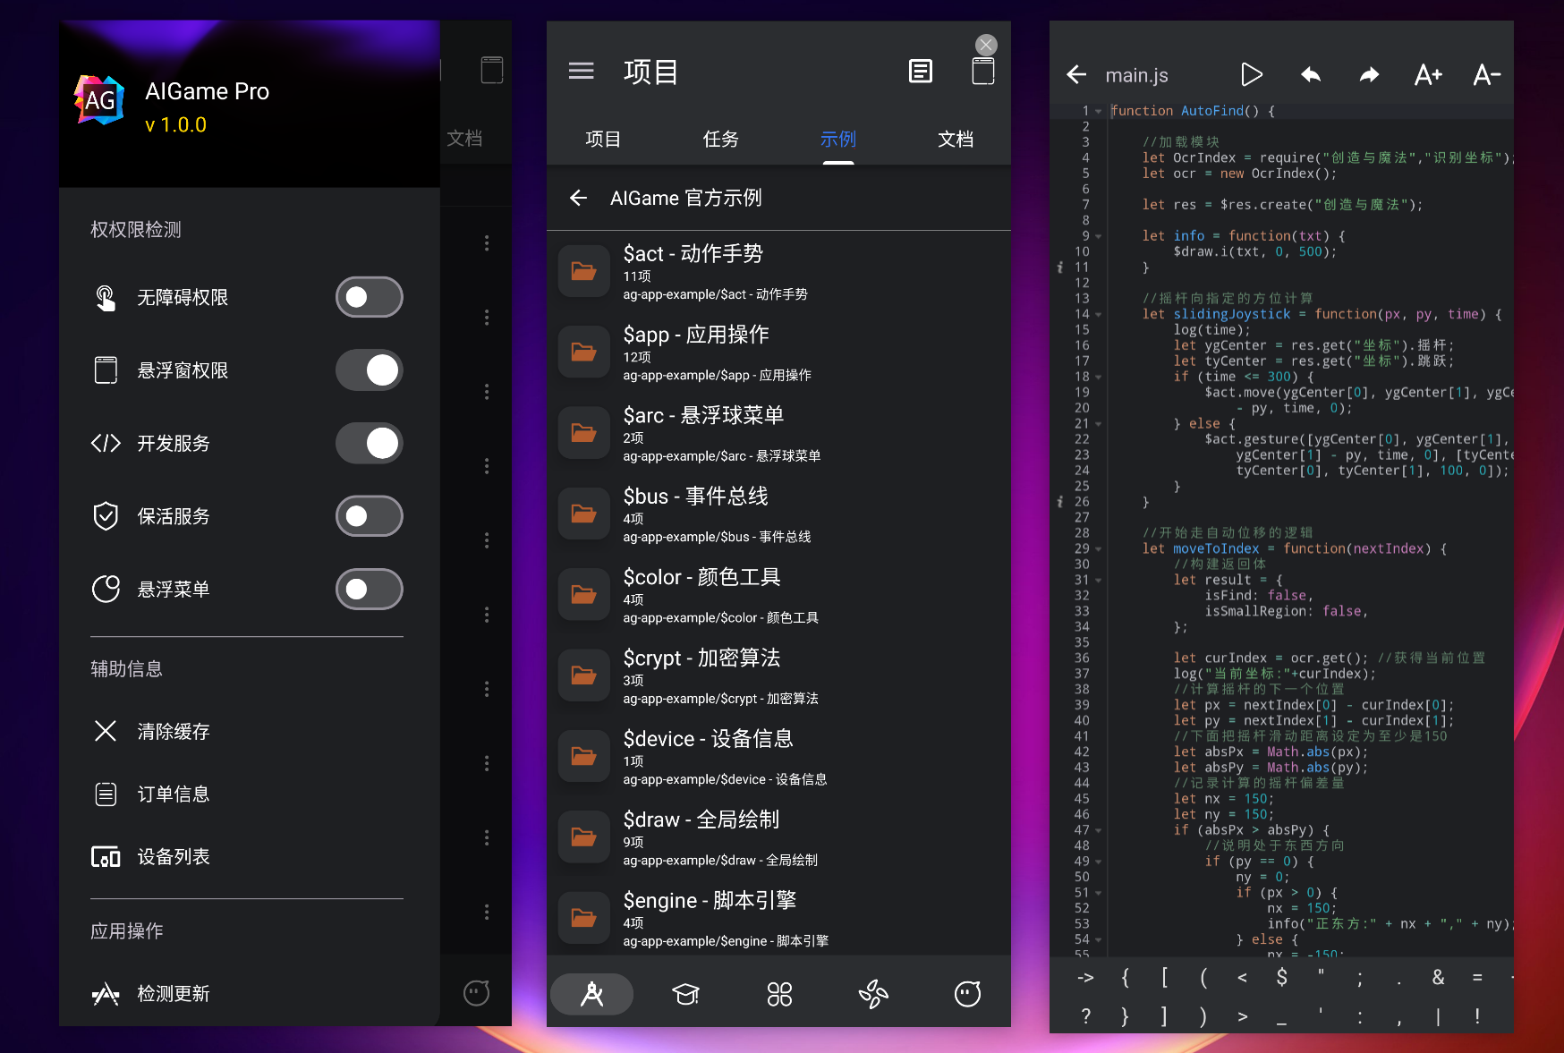The height and width of the screenshot is (1053, 1564).
Task: Run the main.js script
Action: pyautogui.click(x=1252, y=75)
